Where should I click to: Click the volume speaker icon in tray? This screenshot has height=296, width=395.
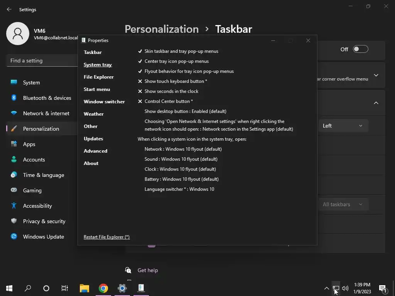point(345,288)
